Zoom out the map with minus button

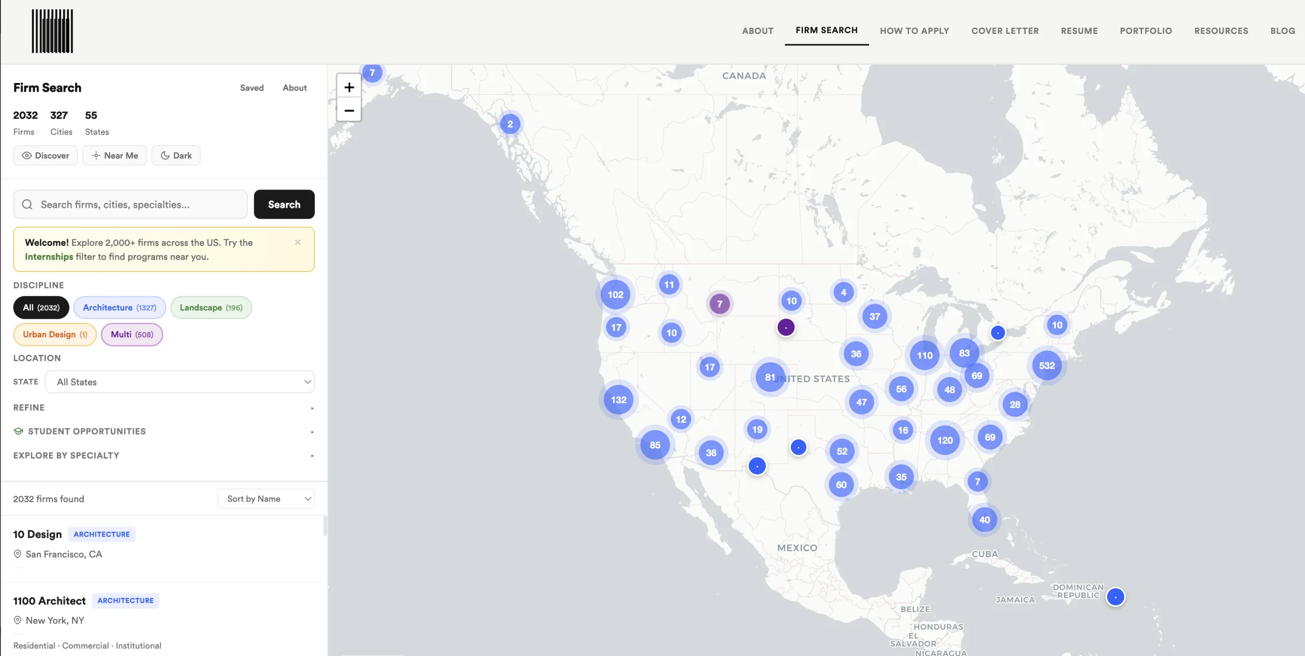349,110
